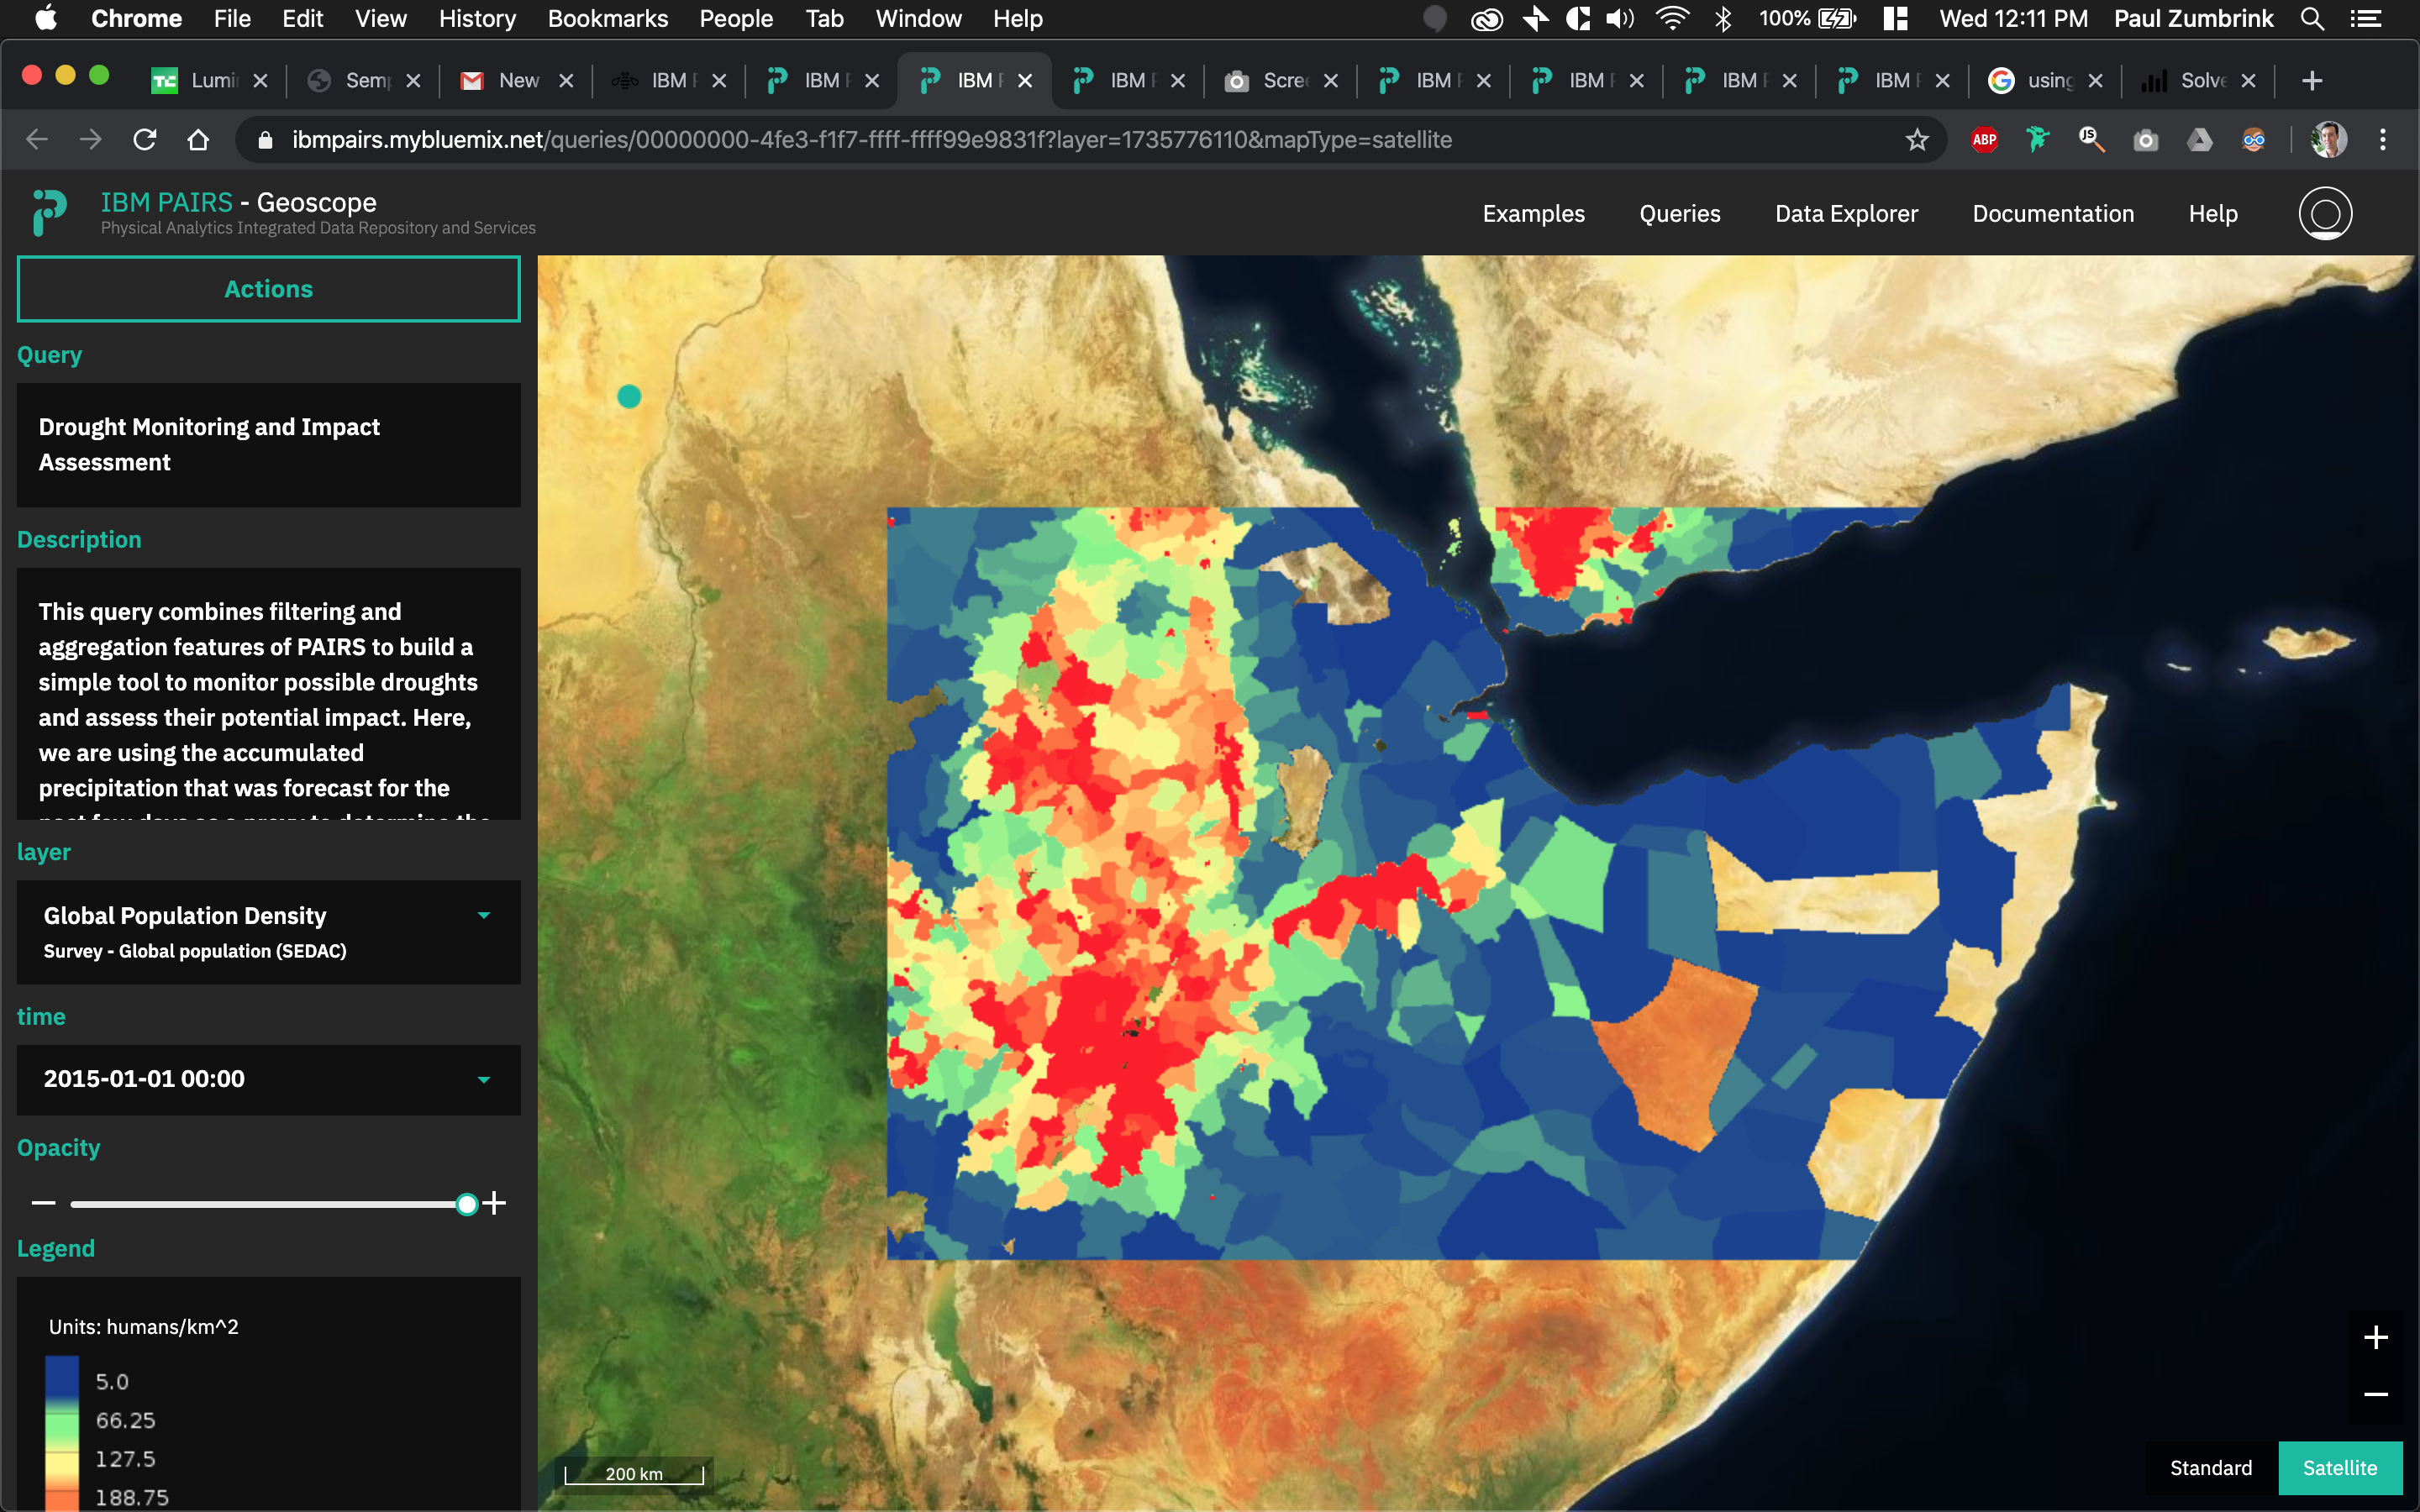
Task: Zoom in the map with plus icon
Action: [2375, 1337]
